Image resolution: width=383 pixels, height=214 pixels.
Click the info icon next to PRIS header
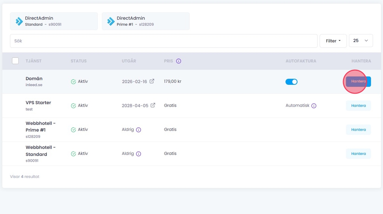(179, 61)
